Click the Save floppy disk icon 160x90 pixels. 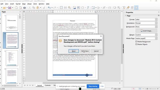10,8
